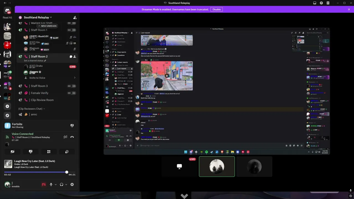Image resolution: width=354 pixels, height=199 pixels.
Task: Click the share your screen button in voice panel
Action: [x=31, y=151]
